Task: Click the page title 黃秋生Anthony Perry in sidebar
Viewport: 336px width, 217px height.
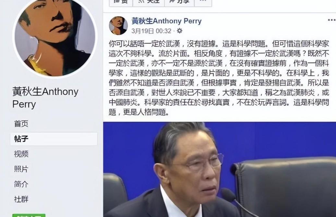Action: [x=45, y=98]
